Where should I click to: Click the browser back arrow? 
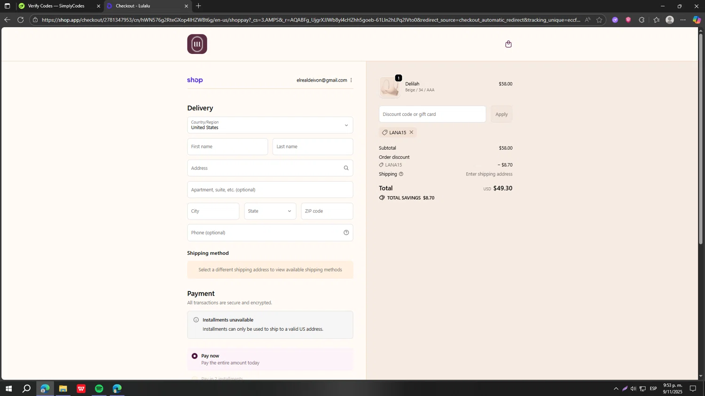[x=7, y=20]
